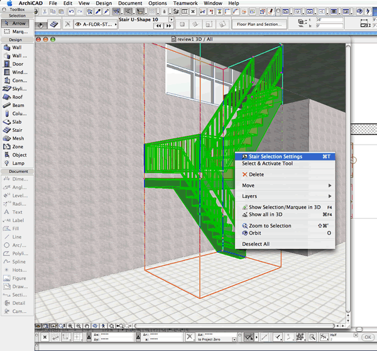Activate the Lamp tool
The height and width of the screenshot is (351, 377).
click(17, 163)
